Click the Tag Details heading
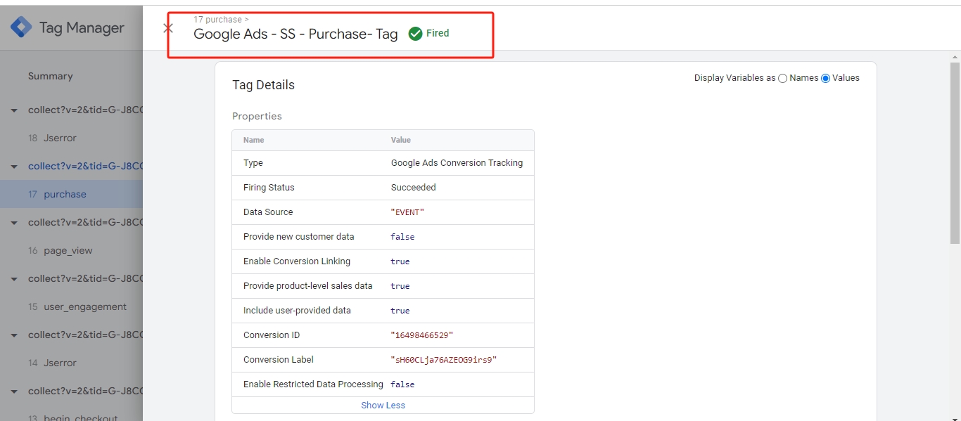The width and height of the screenshot is (961, 421). 263,85
